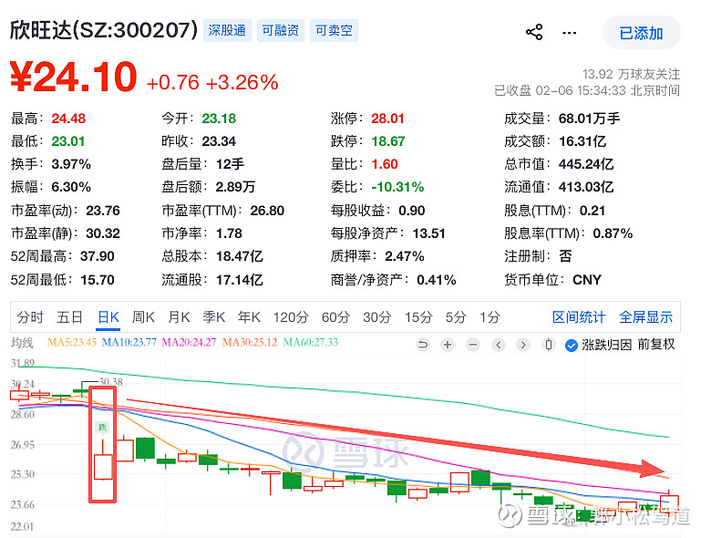This screenshot has width=711, height=538.
Task: Click the MA20:24.27 indicator
Action: tap(189, 343)
